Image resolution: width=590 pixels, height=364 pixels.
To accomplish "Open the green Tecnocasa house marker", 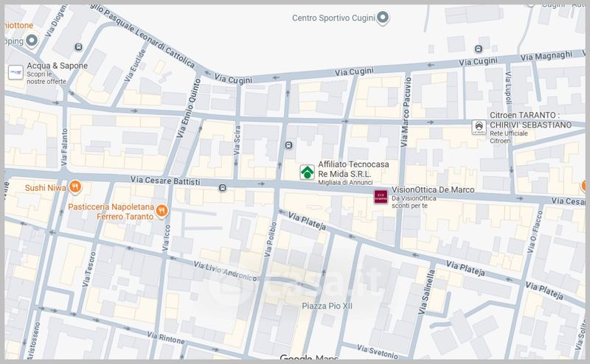I will click(x=306, y=172).
